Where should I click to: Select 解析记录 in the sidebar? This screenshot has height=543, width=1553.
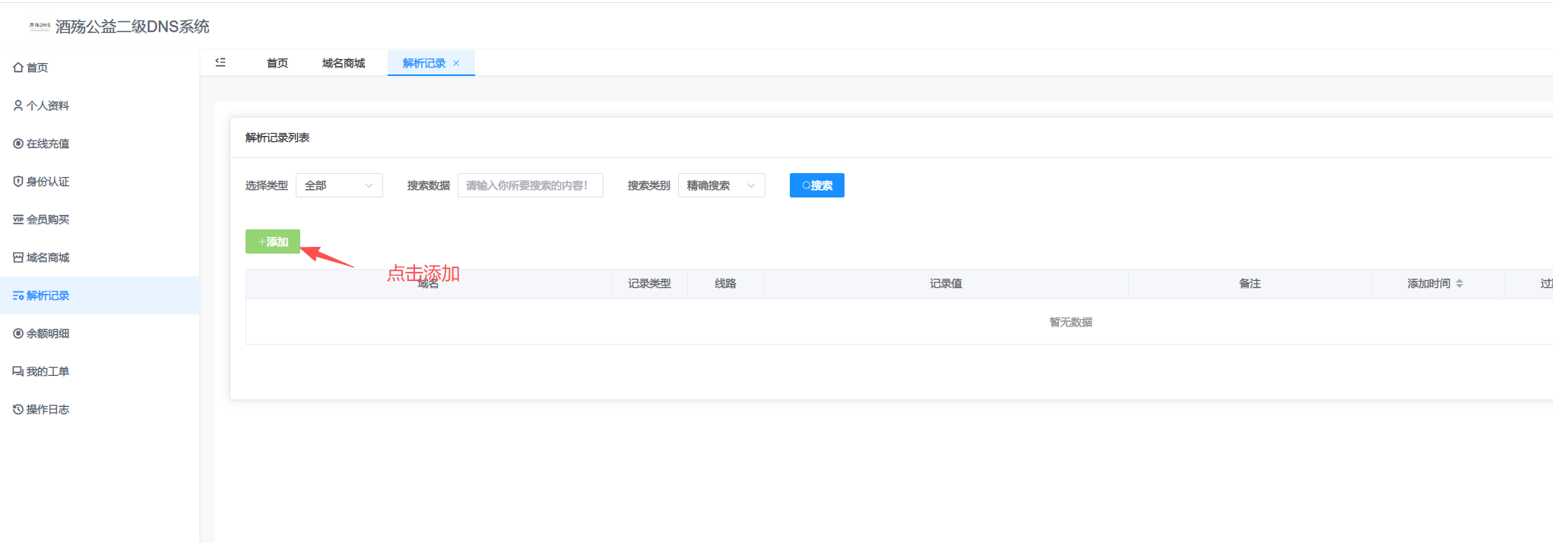tap(100, 295)
